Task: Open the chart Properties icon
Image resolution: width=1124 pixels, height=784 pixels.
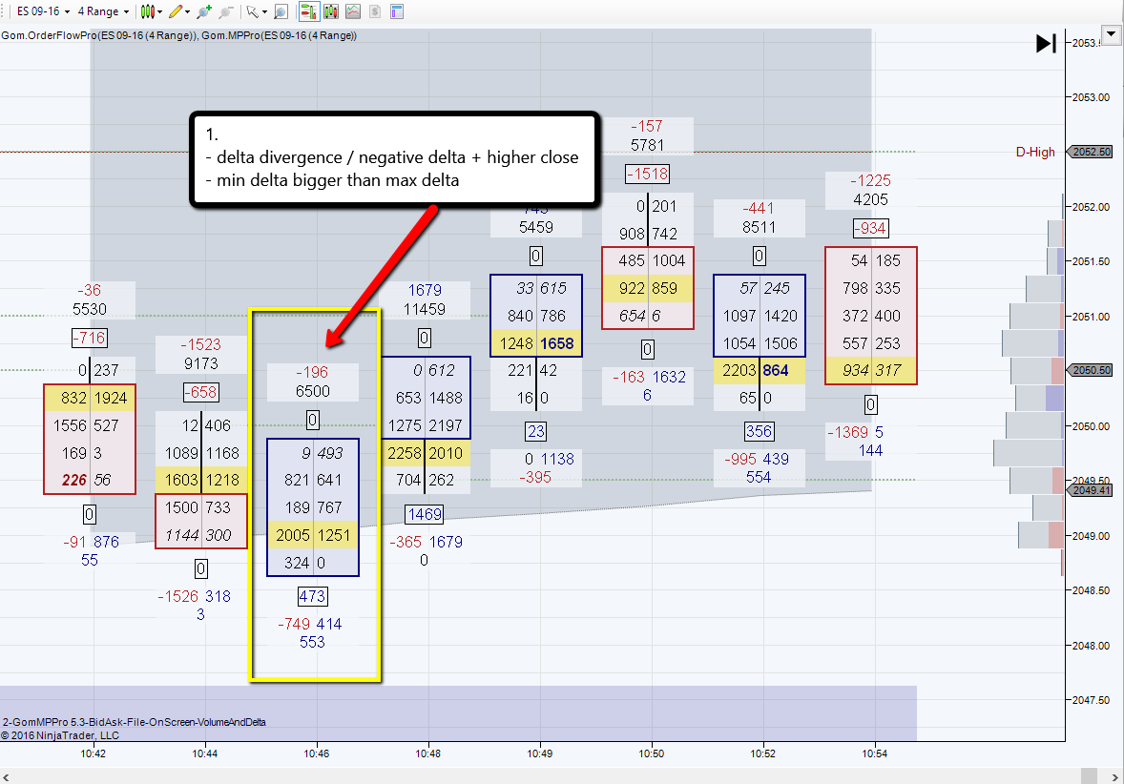Action: point(396,11)
